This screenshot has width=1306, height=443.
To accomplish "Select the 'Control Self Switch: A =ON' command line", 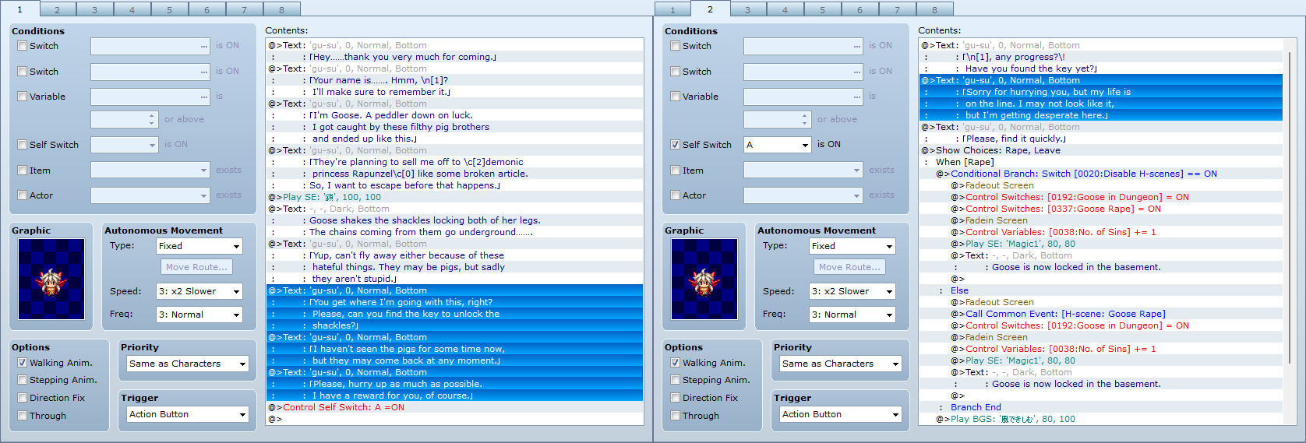I will 454,407.
